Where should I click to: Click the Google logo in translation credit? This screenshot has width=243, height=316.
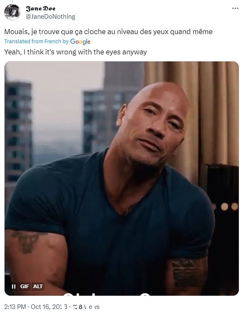click(x=80, y=42)
